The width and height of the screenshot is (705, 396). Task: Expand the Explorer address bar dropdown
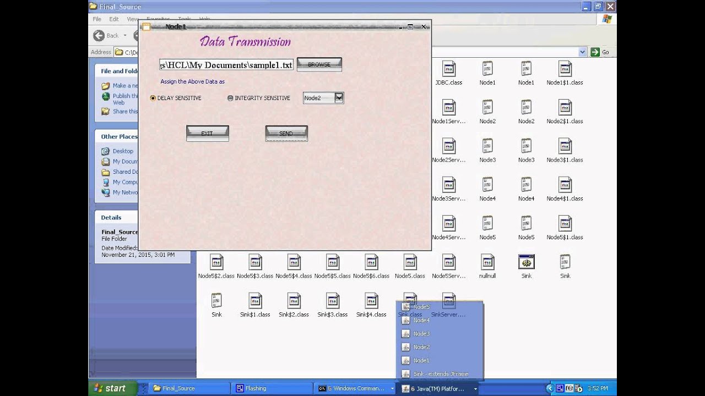coord(583,52)
